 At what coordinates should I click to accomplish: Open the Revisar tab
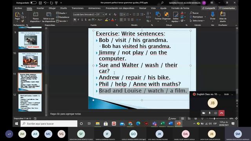[x=142, y=8]
